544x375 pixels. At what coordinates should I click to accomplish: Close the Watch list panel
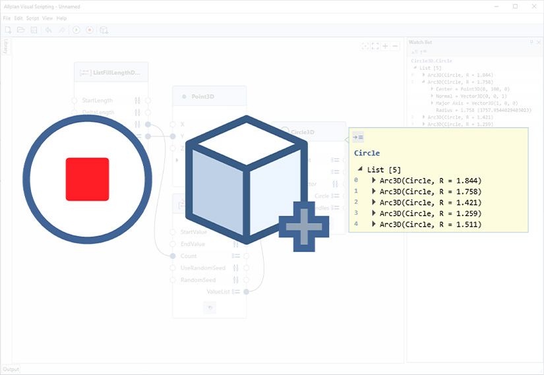point(539,42)
